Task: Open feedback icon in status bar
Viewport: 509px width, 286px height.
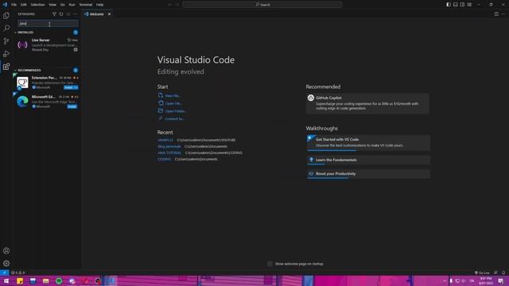Action: (495, 272)
